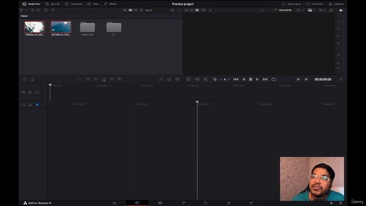
Task: Click the Quick Export button
Action: click(x=292, y=4)
